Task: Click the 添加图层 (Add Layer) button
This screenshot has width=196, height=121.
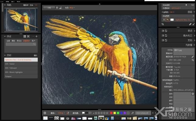Action: (x=166, y=16)
